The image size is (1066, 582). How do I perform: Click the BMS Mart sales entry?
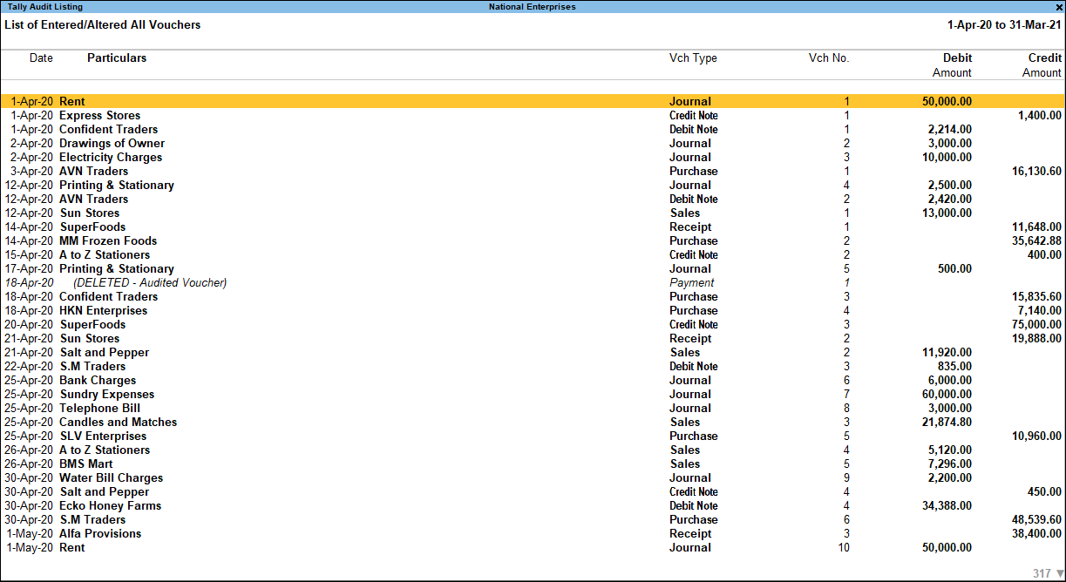533,464
